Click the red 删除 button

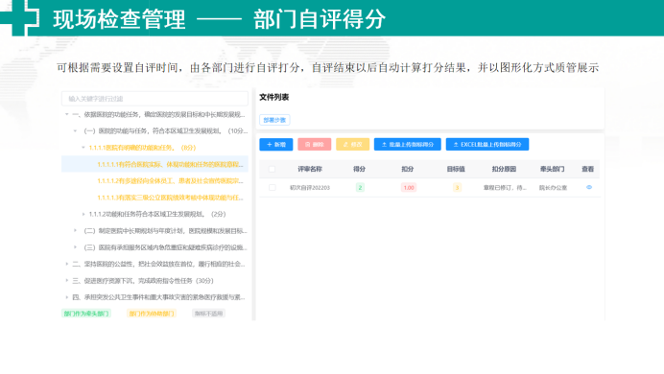tap(314, 144)
